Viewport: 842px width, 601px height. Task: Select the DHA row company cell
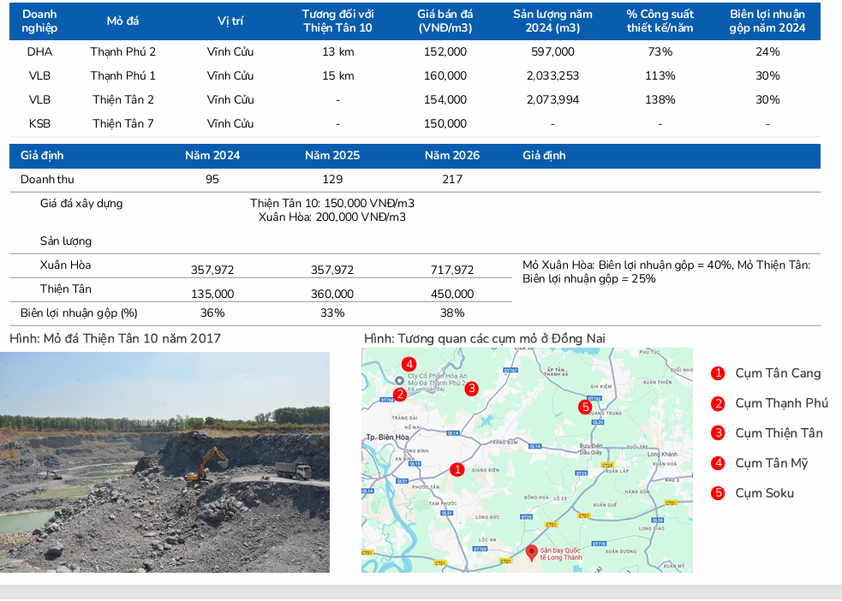[x=39, y=51]
